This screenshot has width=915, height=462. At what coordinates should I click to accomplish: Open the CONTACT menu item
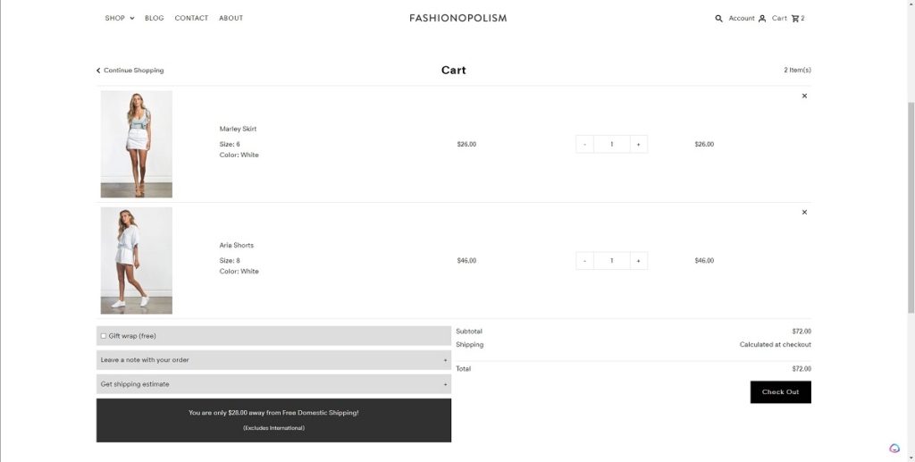click(191, 18)
